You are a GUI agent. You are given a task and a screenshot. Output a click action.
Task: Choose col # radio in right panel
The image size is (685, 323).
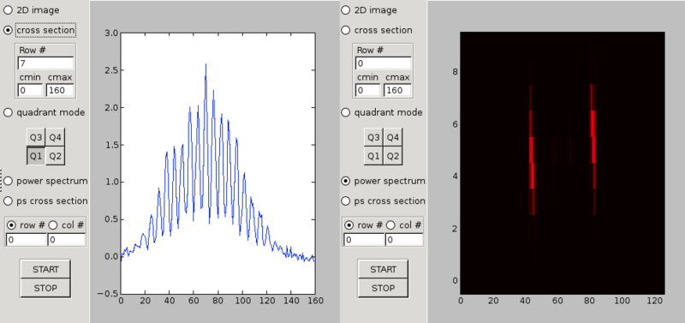[x=390, y=225]
